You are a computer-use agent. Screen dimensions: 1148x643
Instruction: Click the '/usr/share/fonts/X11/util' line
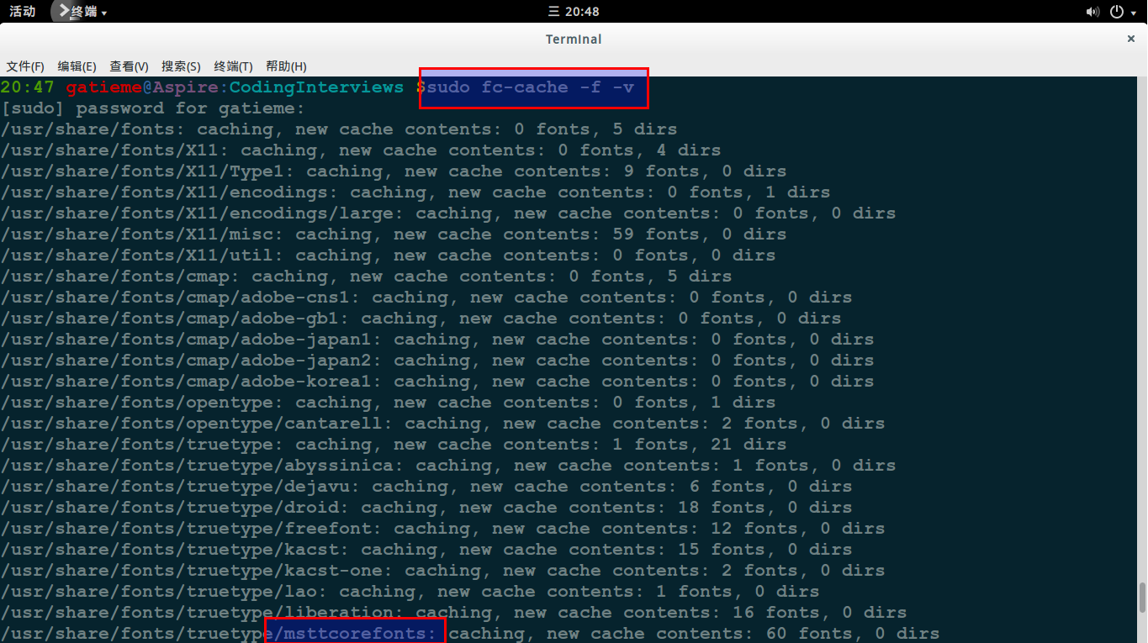[389, 256]
